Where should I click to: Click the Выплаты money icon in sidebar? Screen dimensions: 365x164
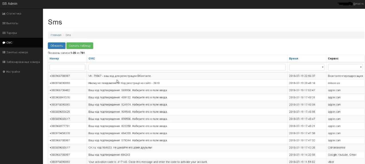click(4, 23)
